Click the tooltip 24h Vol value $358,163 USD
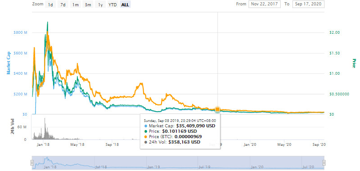 click(x=184, y=142)
